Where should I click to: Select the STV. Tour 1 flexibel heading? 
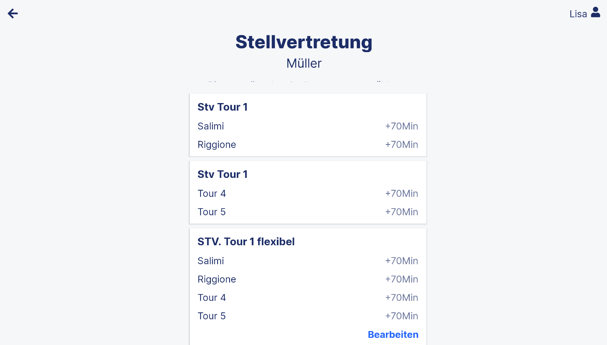[246, 242]
